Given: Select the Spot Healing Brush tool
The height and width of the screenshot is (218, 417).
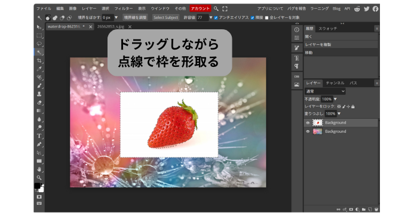Looking at the screenshot, I should [39, 78].
